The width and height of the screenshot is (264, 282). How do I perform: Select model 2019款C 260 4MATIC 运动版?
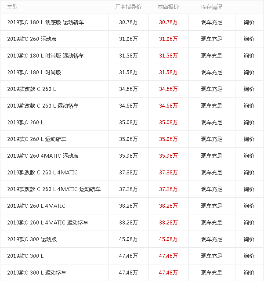point(43,156)
